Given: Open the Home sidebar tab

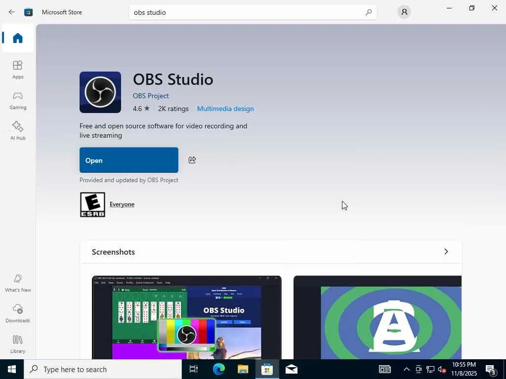Looking at the screenshot, I should point(18,38).
